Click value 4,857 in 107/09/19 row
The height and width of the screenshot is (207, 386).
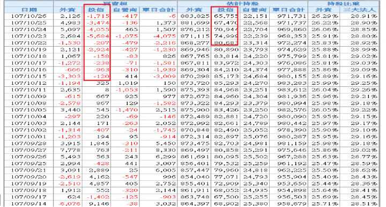click(x=99, y=183)
